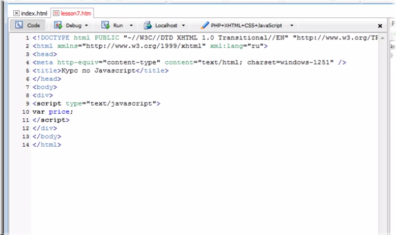Click line number 14 in the gutter
The height and width of the screenshot is (235, 396).
click(26, 145)
